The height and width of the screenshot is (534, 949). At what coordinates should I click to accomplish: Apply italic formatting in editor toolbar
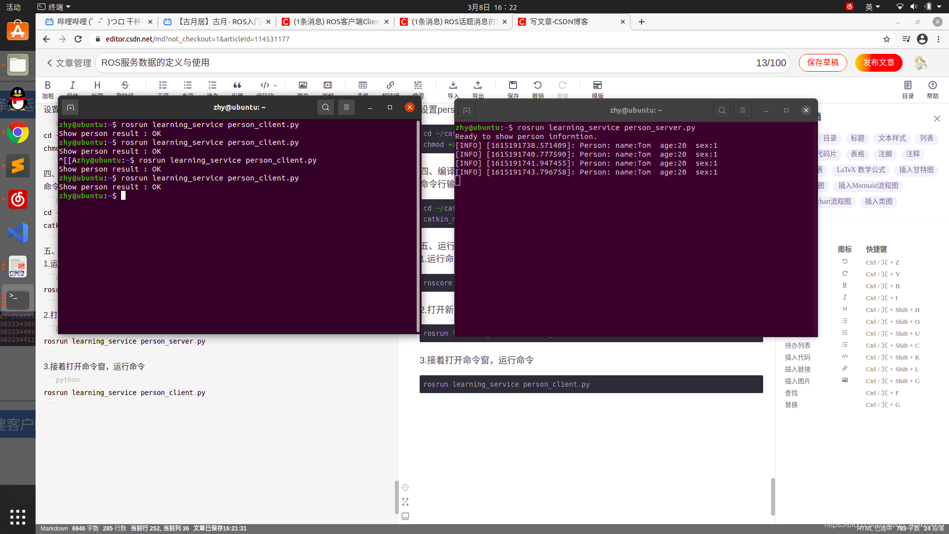coord(73,85)
